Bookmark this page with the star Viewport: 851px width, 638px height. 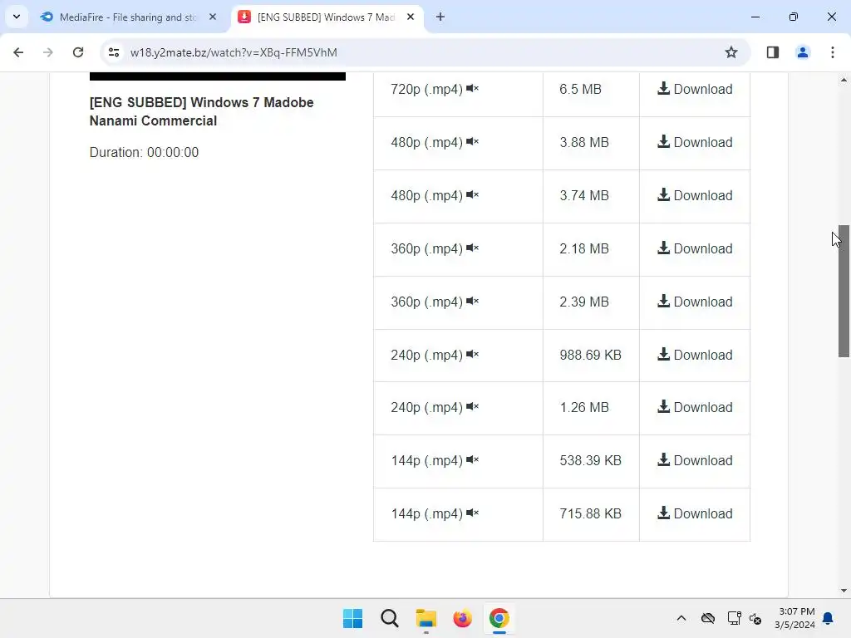731,52
